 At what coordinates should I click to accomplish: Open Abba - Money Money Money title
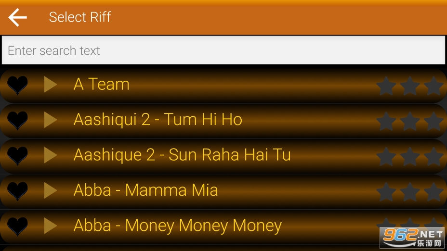point(177,226)
